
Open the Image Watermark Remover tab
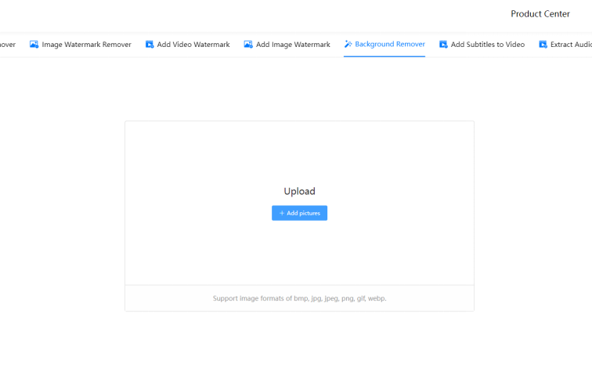tap(81, 45)
